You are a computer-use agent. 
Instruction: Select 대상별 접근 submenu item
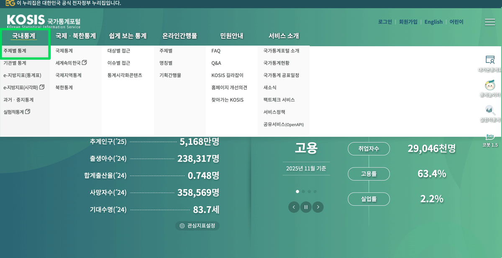point(119,51)
